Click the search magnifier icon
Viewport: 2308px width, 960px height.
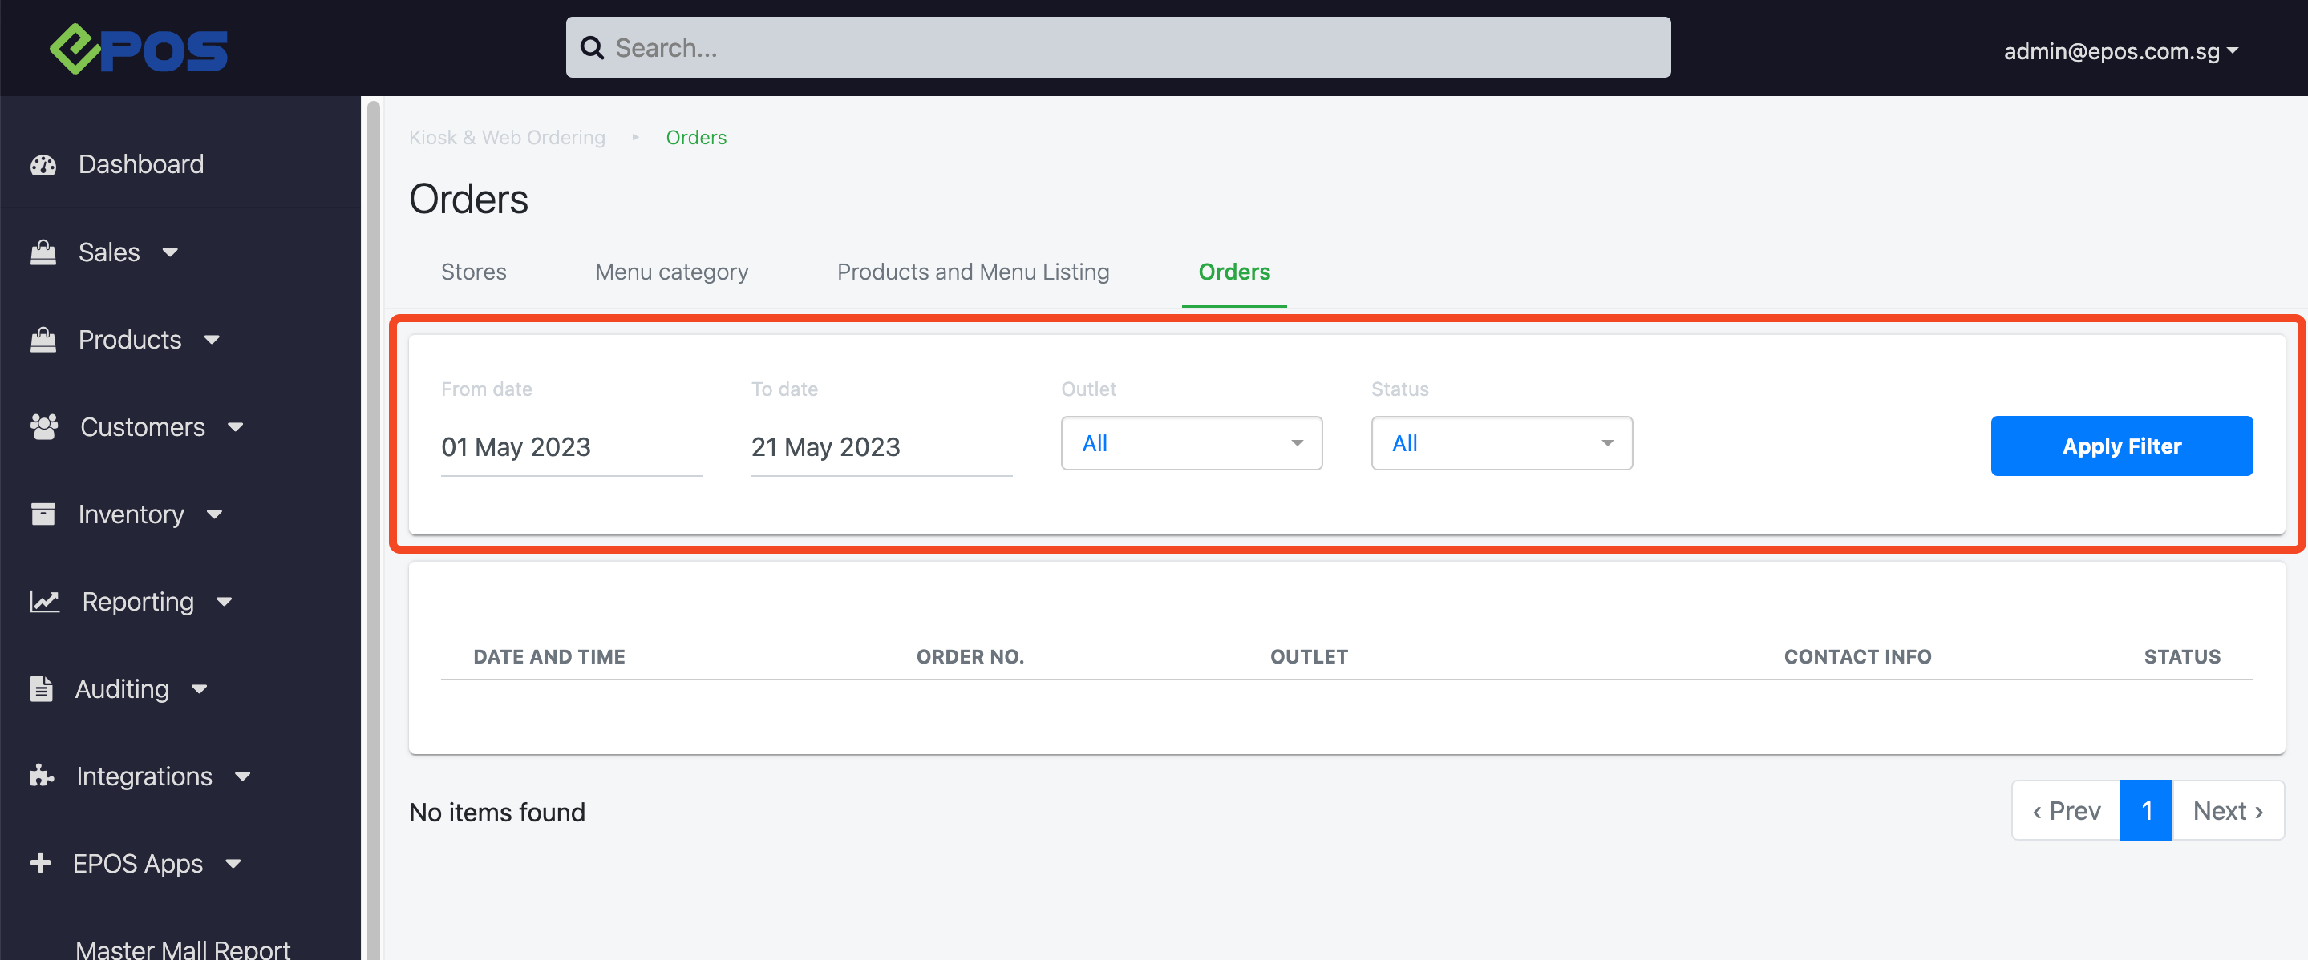(592, 47)
